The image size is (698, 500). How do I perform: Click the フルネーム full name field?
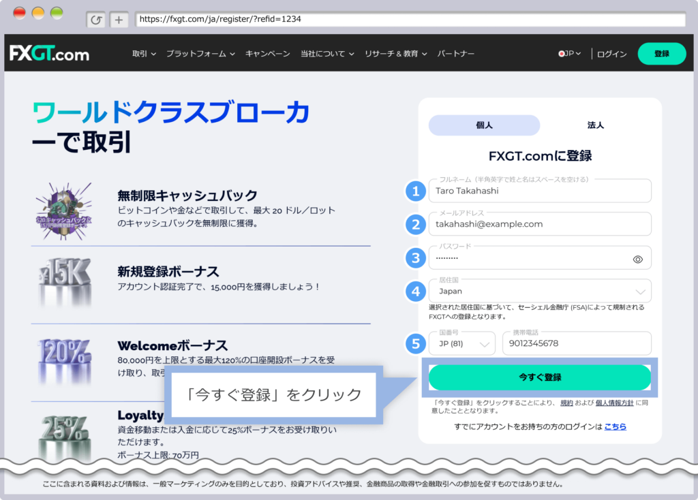tap(540, 190)
